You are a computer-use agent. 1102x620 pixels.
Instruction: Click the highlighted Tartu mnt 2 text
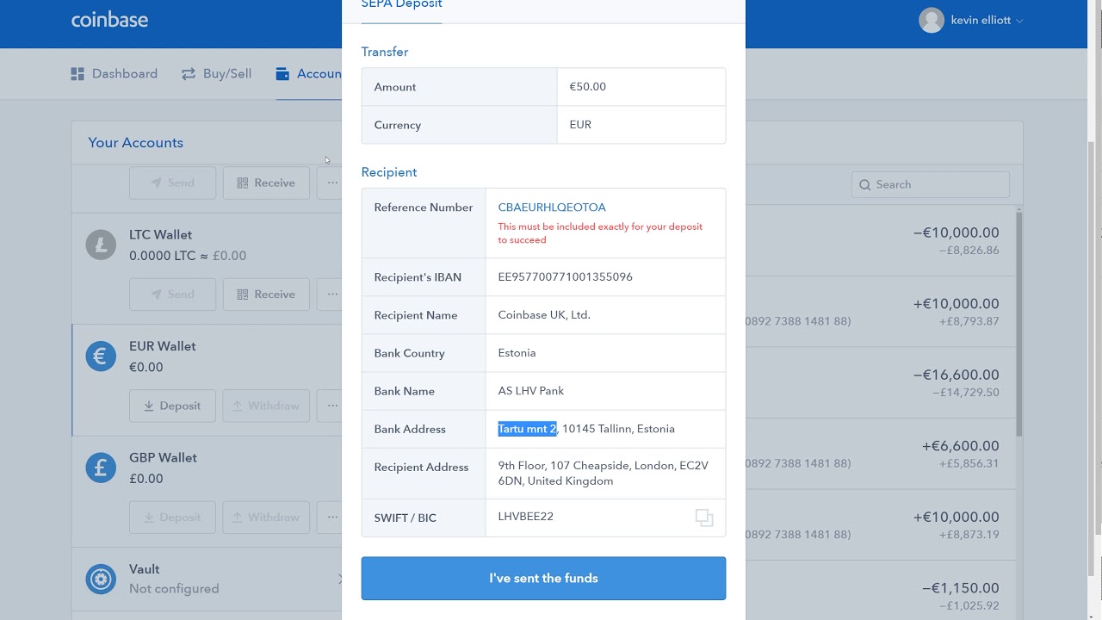(x=528, y=429)
